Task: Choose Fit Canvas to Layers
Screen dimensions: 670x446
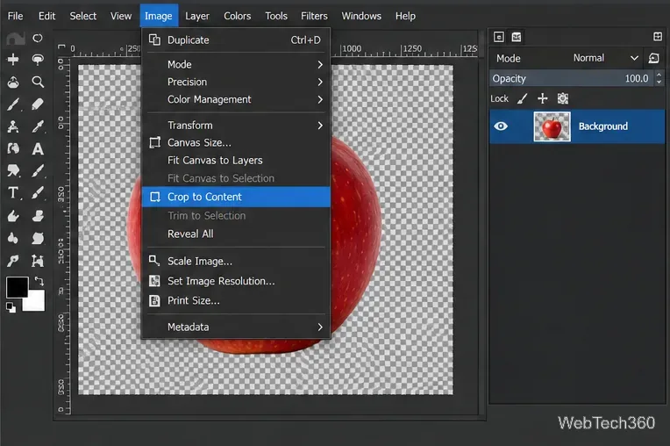Action: point(236,161)
